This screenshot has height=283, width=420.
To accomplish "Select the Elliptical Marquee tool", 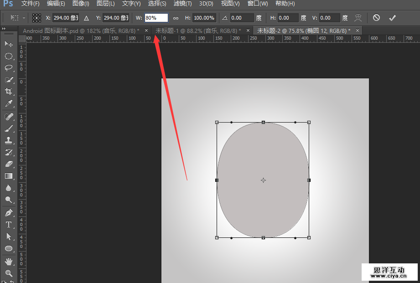I will [x=9, y=56].
